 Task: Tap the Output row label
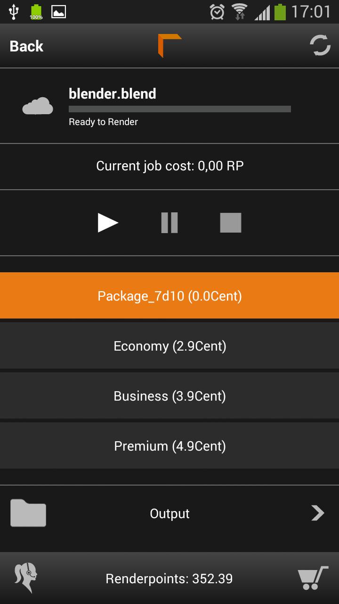pyautogui.click(x=169, y=513)
